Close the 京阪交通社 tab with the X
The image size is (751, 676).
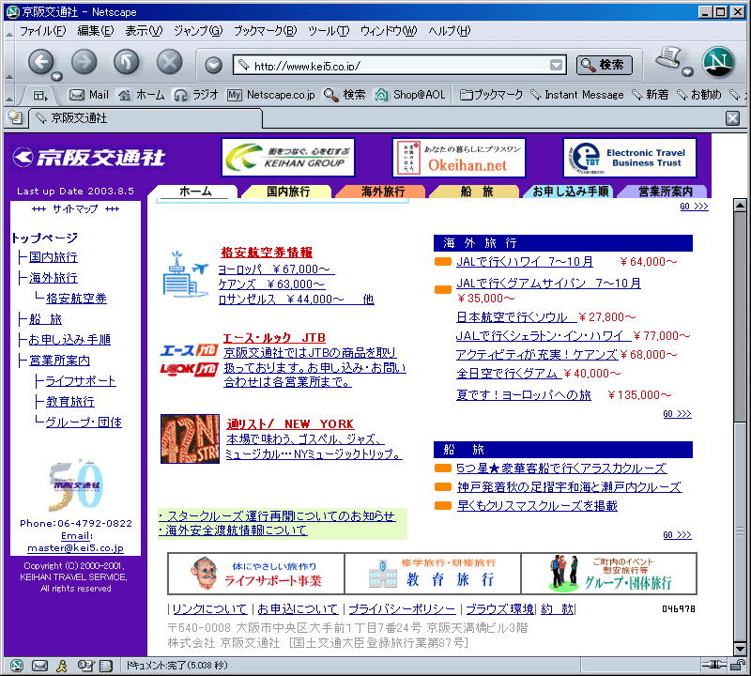[732, 118]
